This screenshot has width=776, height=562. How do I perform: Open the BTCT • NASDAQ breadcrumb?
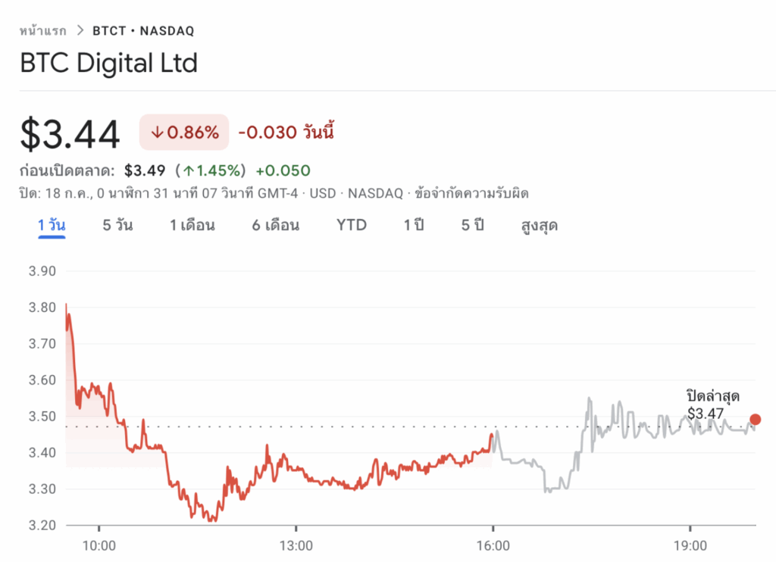(x=143, y=31)
